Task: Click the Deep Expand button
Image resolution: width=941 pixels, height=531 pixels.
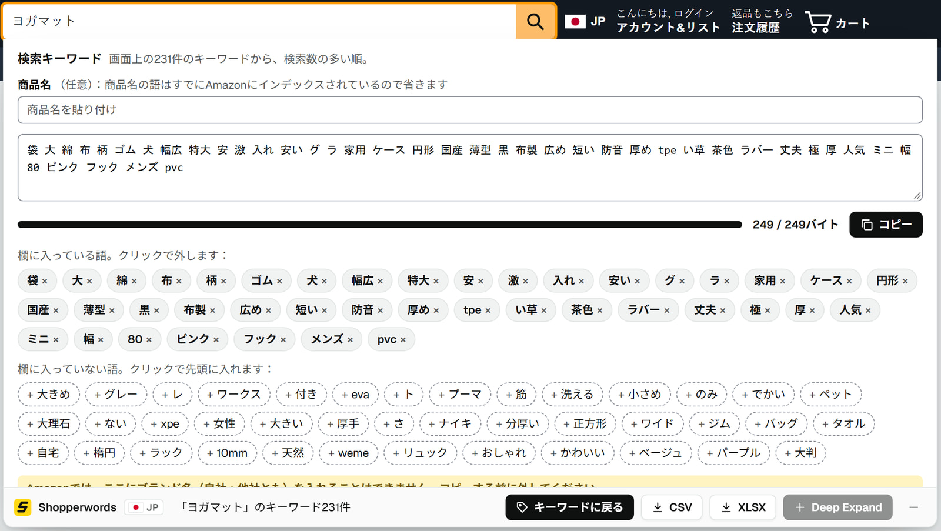Action: (837, 507)
